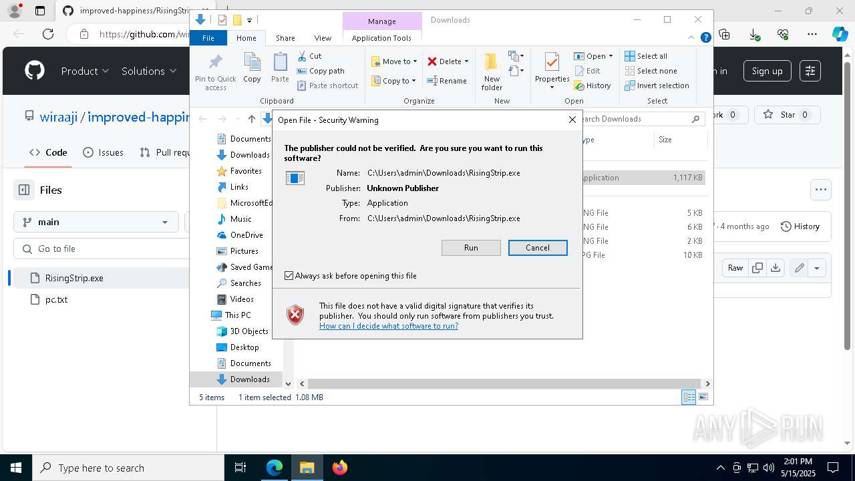Open the Product menu on GitHub
The height and width of the screenshot is (481, 855).
pos(85,71)
